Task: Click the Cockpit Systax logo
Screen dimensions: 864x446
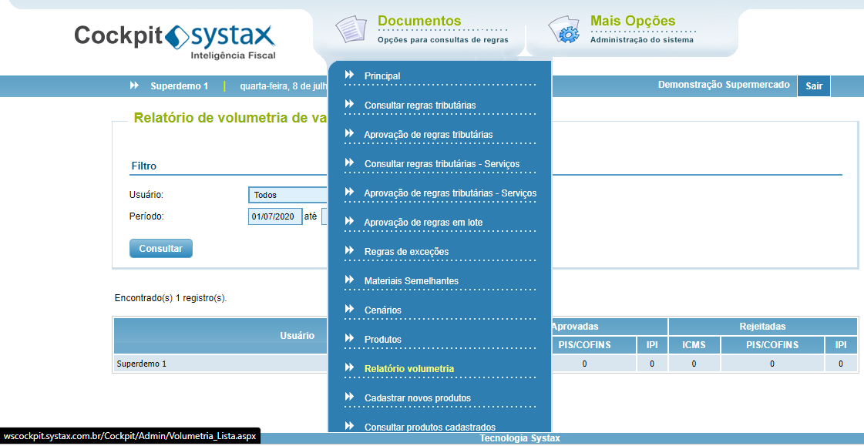Action: coord(175,41)
